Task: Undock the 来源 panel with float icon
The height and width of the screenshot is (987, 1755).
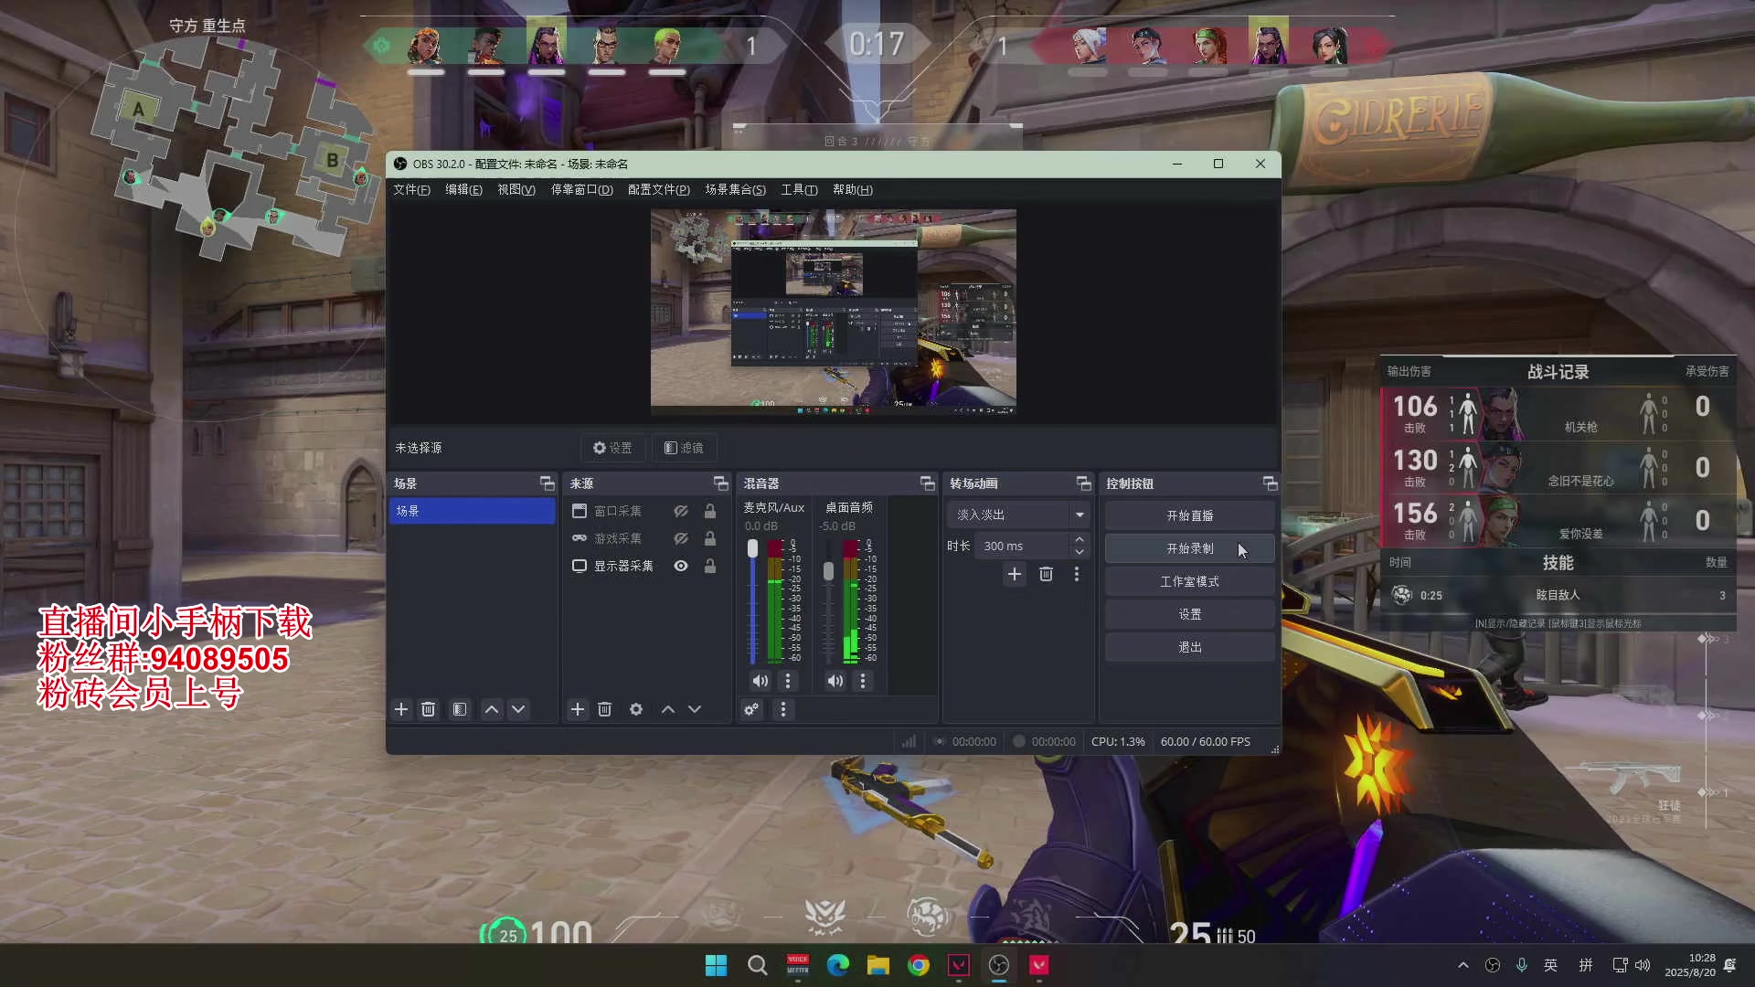Action: tap(720, 483)
